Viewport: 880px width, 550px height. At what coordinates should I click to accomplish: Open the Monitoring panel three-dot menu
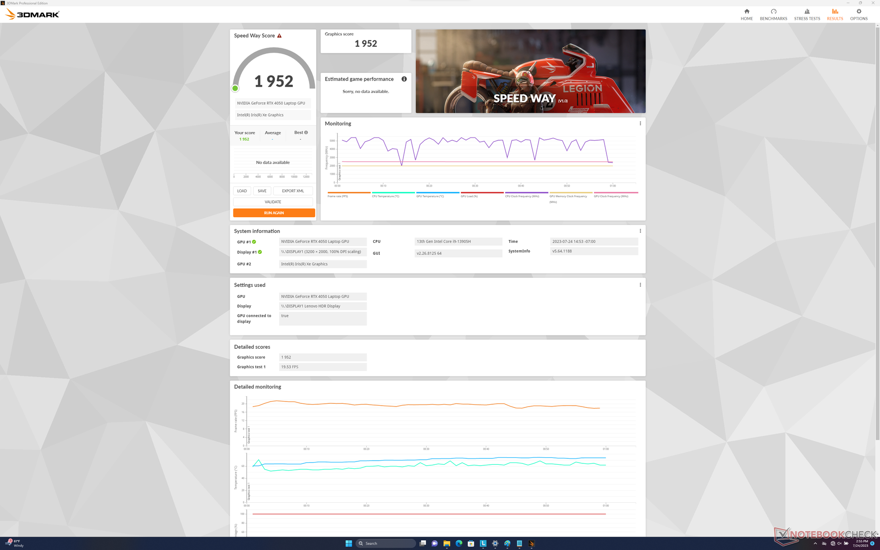pyautogui.click(x=640, y=123)
